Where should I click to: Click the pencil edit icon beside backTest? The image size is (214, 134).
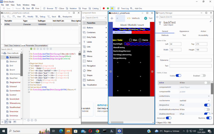click(x=211, y=21)
